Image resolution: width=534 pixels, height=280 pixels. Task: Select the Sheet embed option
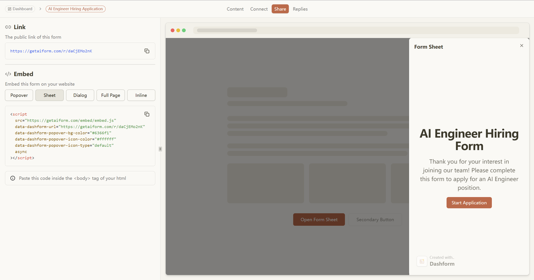[50, 95]
